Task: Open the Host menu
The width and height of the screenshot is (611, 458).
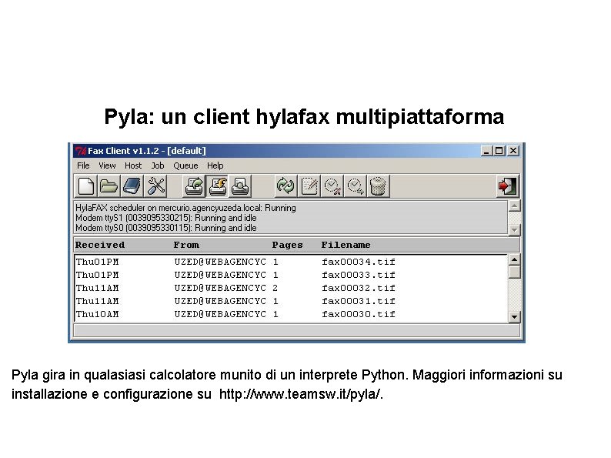Action: coord(133,165)
